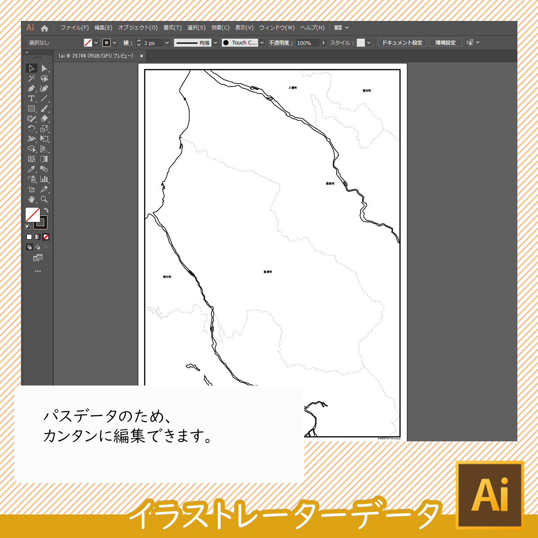Open Edit Toolbar three-dots button
This screenshot has height=538, width=538.
click(x=38, y=271)
